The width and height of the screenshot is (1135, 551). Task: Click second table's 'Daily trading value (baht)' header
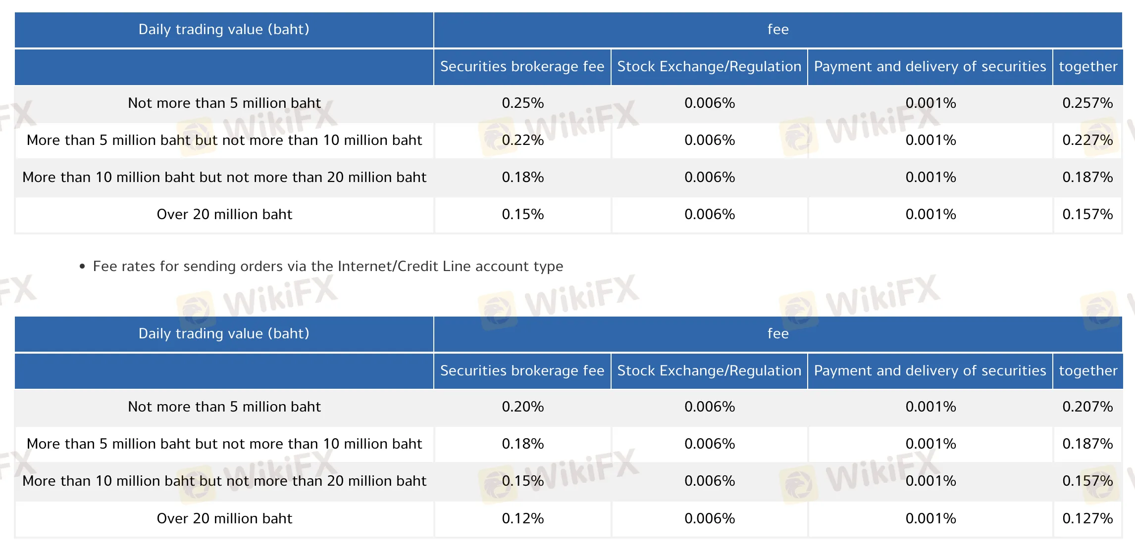[x=224, y=334]
